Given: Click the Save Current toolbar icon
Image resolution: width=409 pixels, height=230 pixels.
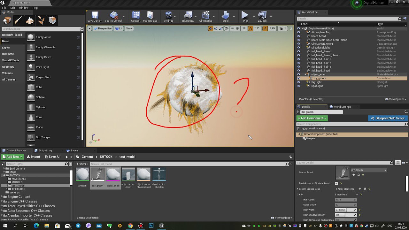Looking at the screenshot, I should [95, 16].
